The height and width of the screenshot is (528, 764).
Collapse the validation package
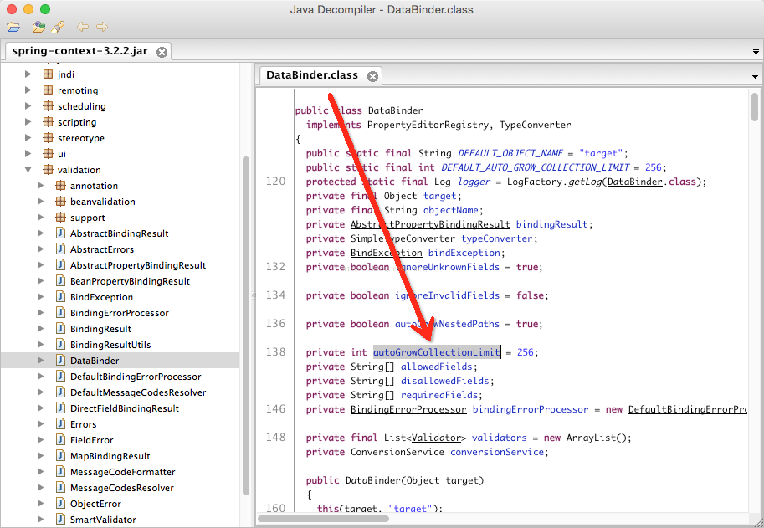click(x=28, y=169)
